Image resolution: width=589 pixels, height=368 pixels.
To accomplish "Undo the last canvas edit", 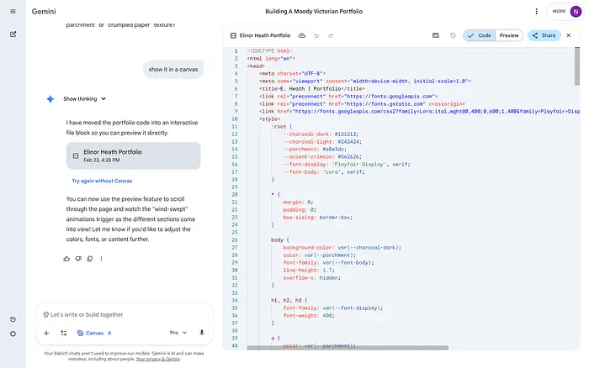I will [316, 36].
